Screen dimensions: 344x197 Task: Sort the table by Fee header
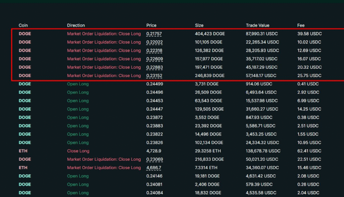click(x=301, y=25)
